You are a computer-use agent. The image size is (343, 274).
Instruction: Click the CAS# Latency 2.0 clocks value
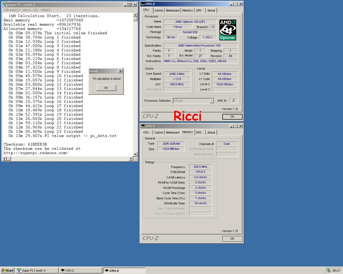[x=200, y=177]
